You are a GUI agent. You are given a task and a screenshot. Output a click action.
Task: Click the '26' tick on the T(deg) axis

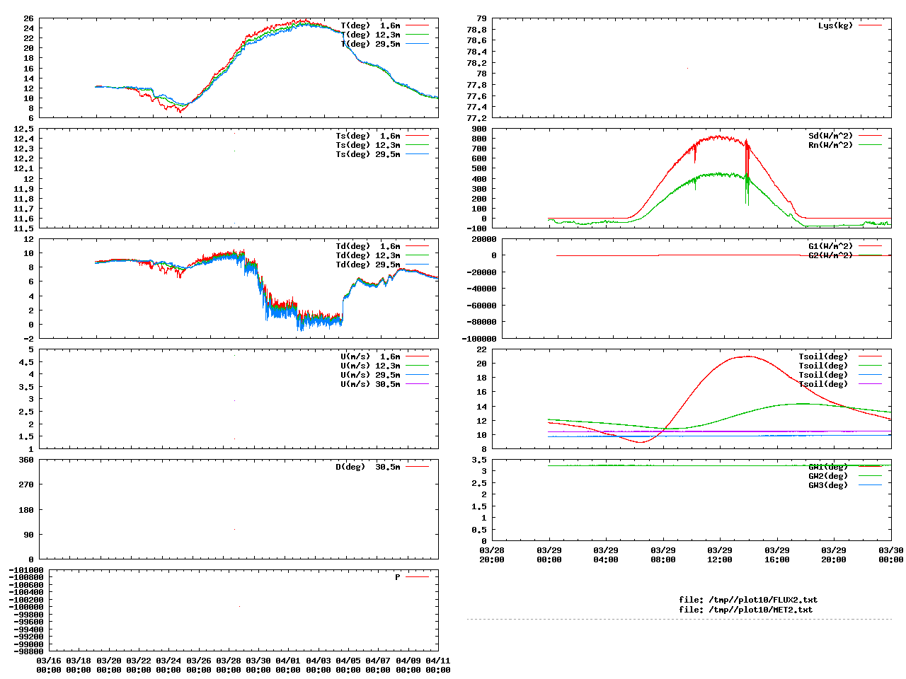(28, 18)
